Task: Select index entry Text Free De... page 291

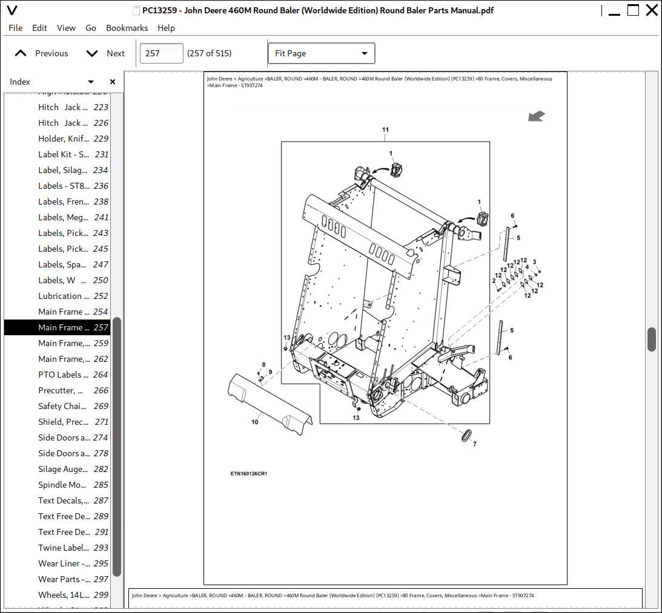Action: tap(57, 533)
